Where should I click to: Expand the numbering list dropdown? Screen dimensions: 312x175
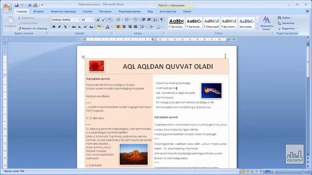pos(131,19)
